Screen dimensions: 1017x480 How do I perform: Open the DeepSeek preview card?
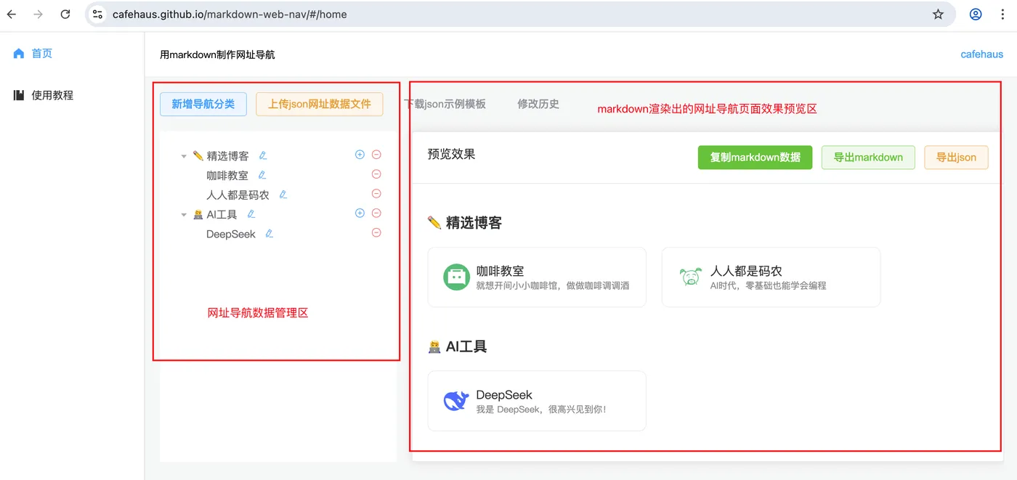pos(537,401)
